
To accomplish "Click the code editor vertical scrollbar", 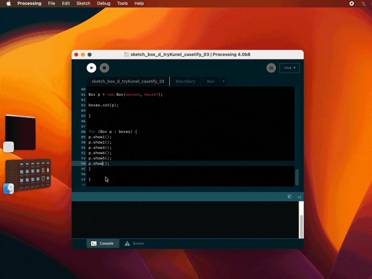I will point(297,177).
